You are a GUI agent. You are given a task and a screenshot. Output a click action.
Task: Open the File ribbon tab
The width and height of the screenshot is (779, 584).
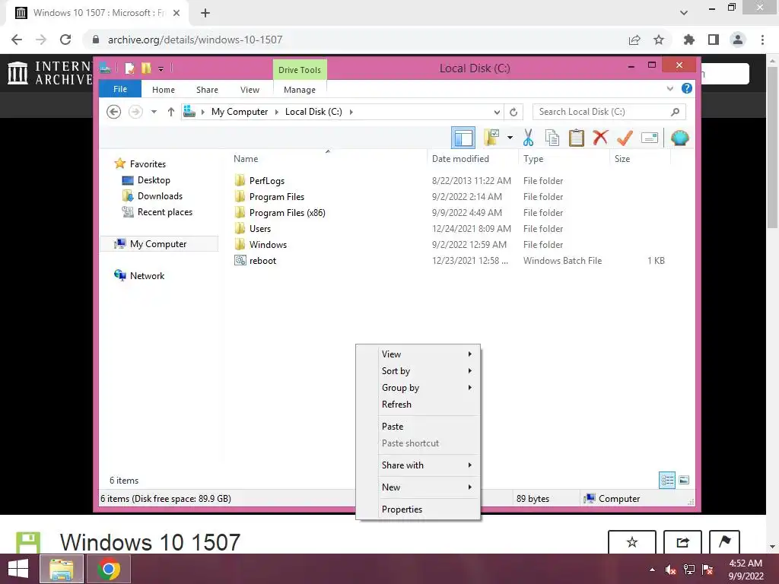pos(120,90)
